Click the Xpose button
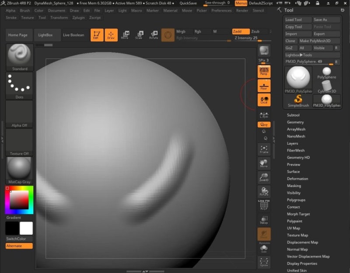 click(x=264, y=263)
